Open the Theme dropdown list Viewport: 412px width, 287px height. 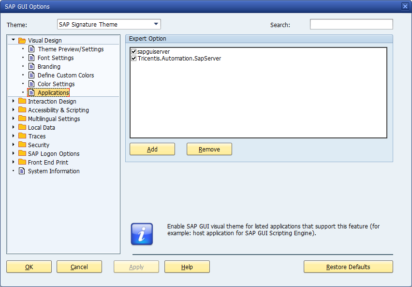pos(156,24)
